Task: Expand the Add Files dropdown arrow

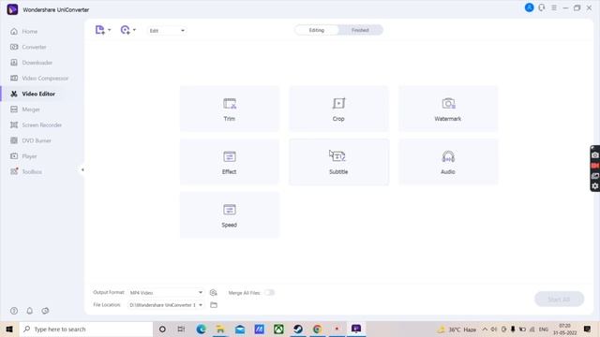Action: 110,30
